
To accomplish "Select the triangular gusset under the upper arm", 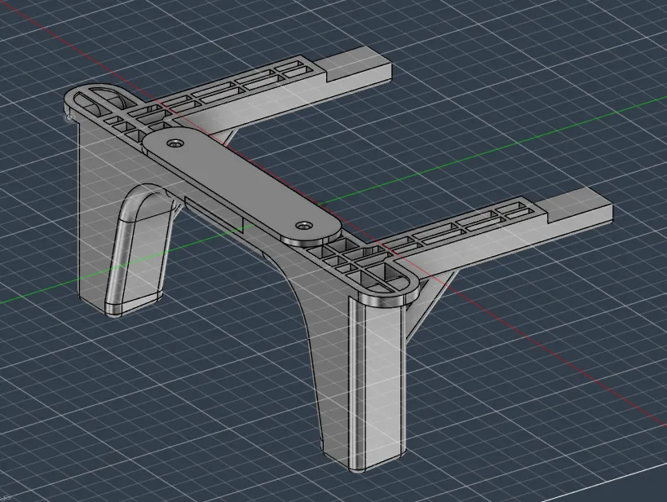I will tap(227, 137).
